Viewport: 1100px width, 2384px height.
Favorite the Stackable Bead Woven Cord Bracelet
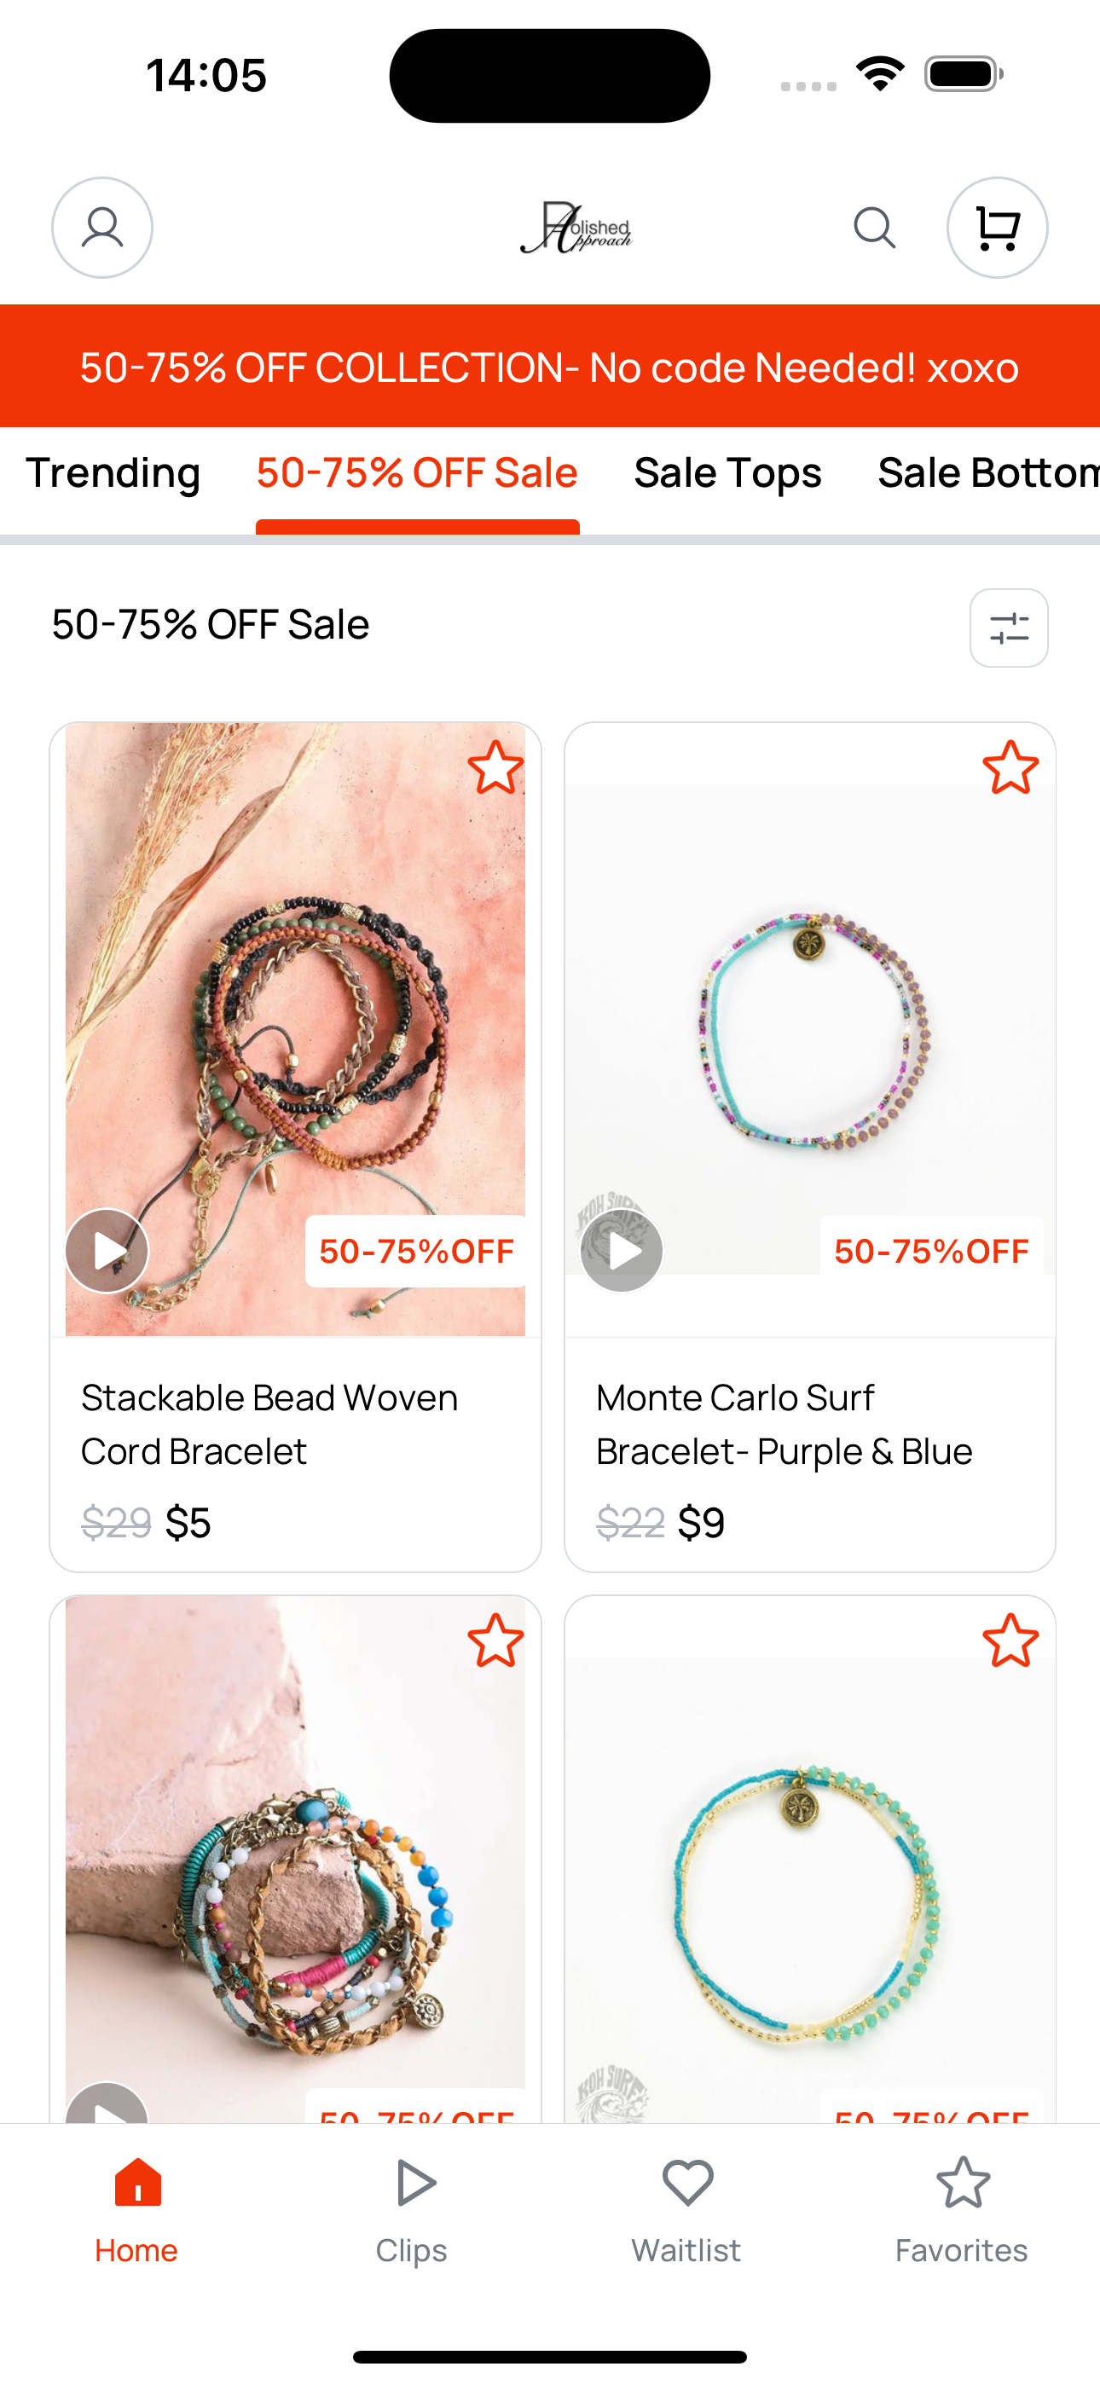[x=495, y=768]
